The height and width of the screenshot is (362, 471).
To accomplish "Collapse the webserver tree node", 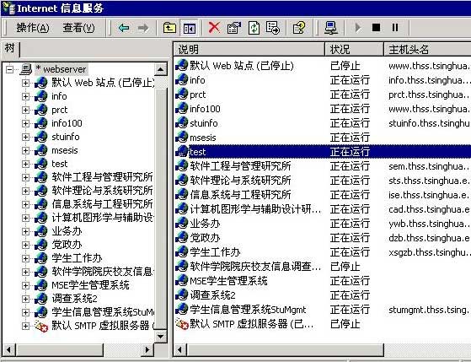I will click(9, 69).
